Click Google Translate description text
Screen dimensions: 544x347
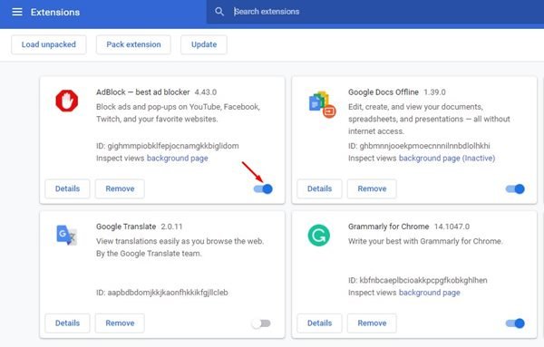click(180, 247)
